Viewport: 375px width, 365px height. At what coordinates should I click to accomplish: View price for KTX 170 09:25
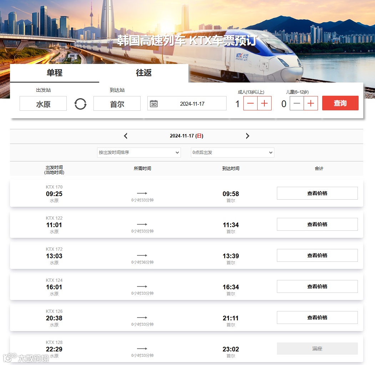317,193
